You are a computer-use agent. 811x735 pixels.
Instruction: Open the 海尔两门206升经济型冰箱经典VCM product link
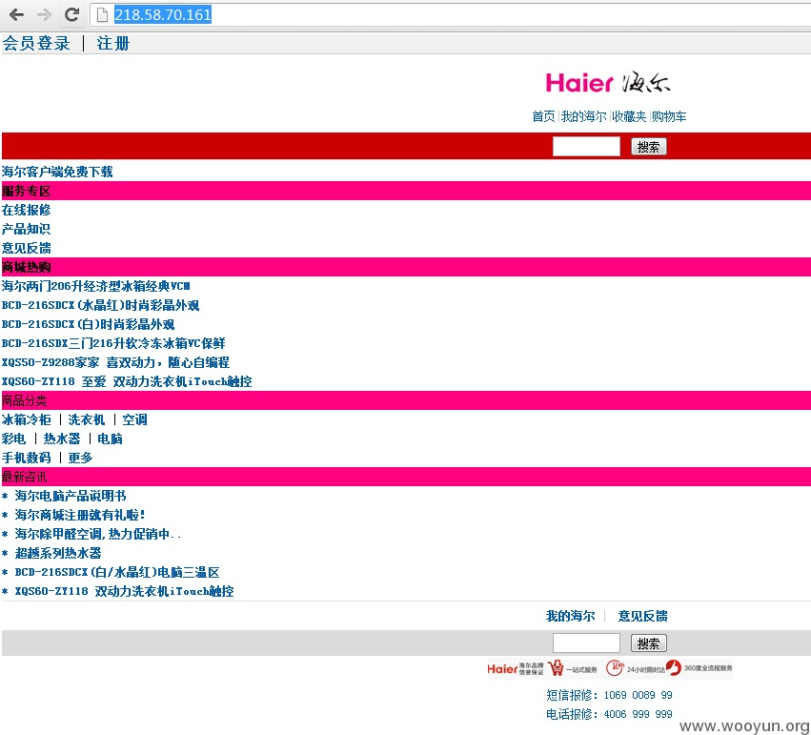[x=95, y=286]
